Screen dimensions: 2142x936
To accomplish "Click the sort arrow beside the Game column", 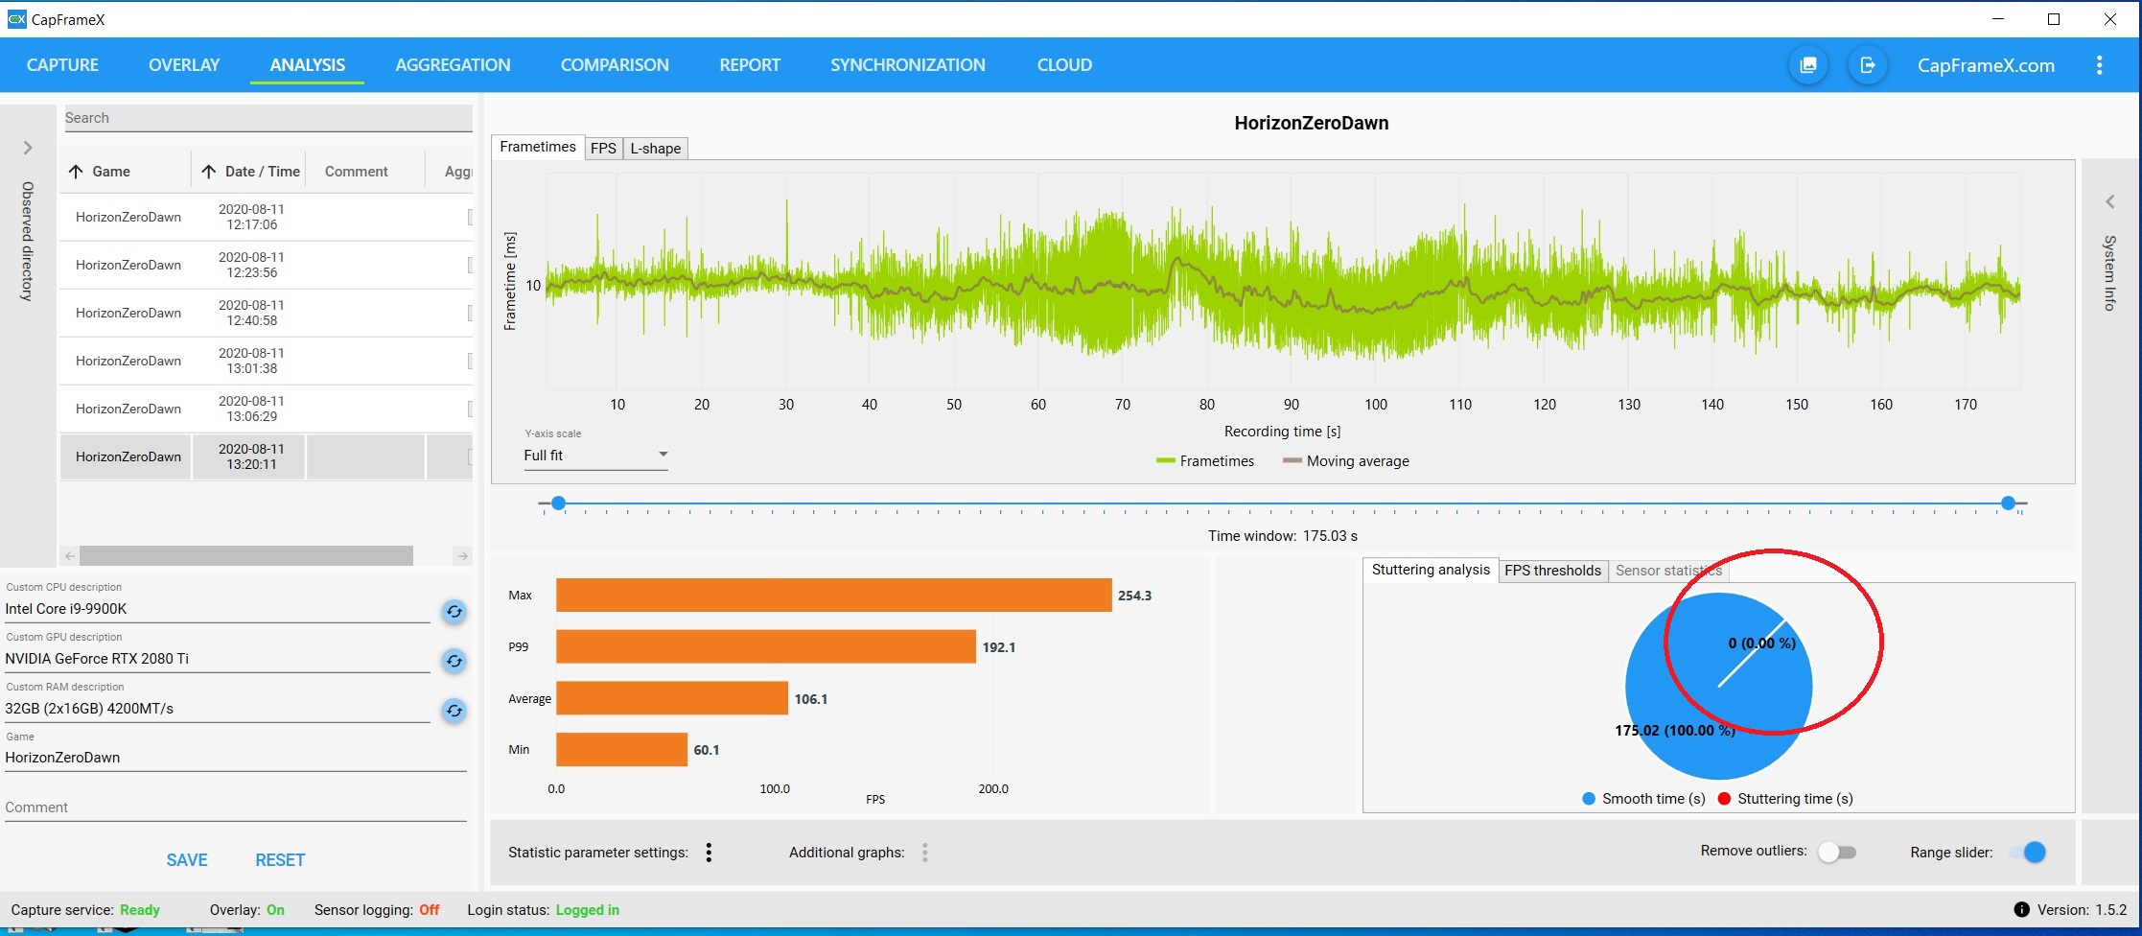I will pyautogui.click(x=76, y=172).
